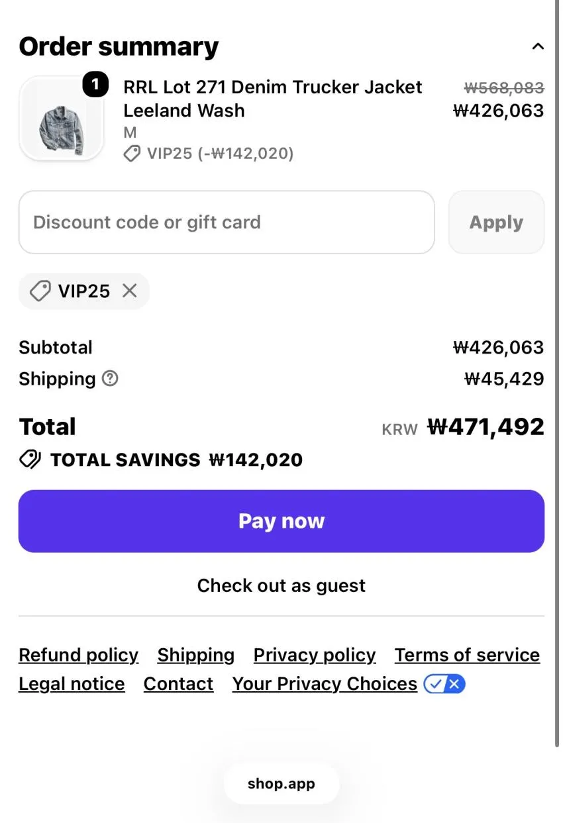Click the quantity badge on the jacket image

(95, 85)
